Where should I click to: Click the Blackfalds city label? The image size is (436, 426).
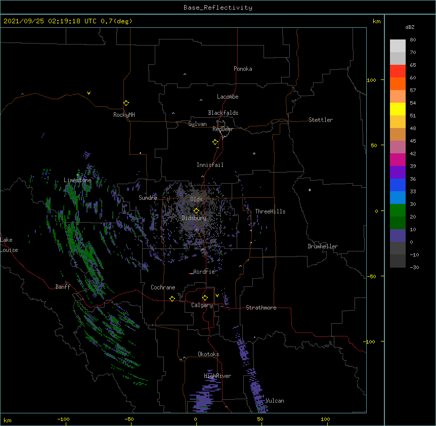point(223,113)
